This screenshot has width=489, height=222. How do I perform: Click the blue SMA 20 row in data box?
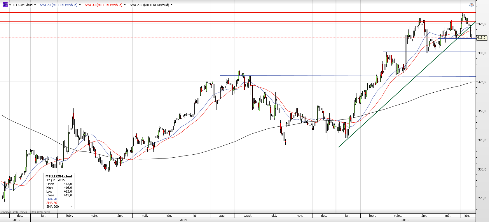coord(59,199)
